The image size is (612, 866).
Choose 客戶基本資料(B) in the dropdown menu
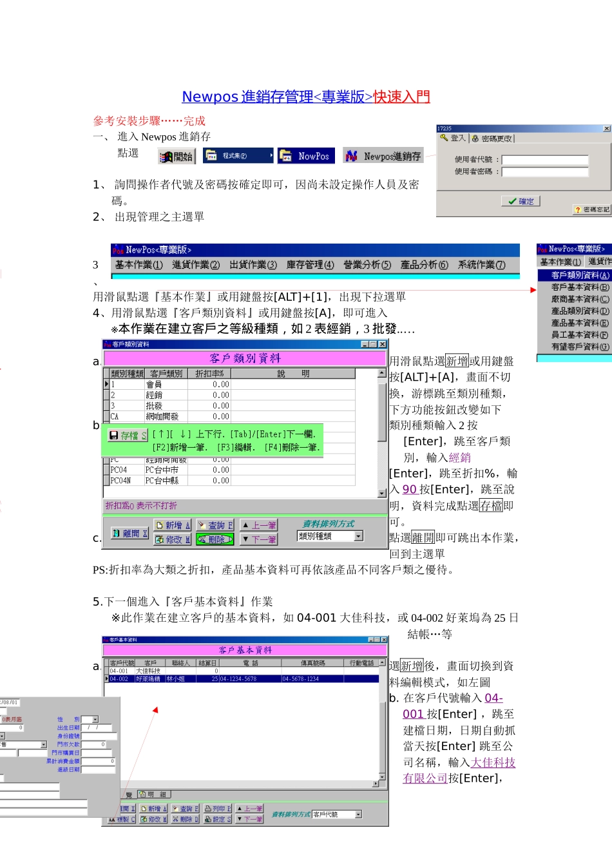tap(575, 287)
